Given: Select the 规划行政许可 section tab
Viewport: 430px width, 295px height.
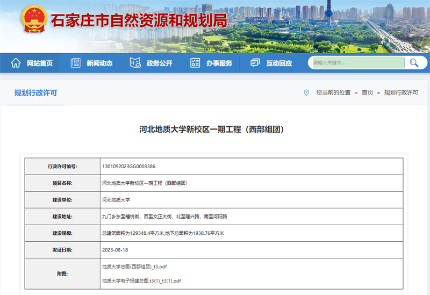Looking at the screenshot, I should pyautogui.click(x=35, y=93).
